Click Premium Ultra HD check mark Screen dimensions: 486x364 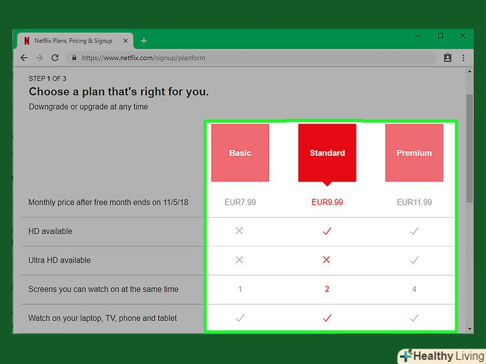[414, 260]
